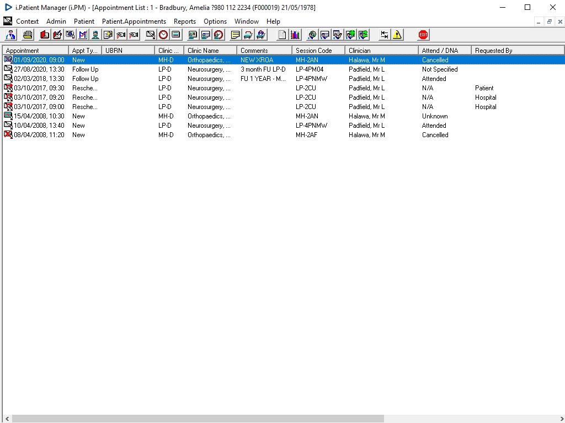Click the 'Not Specified' attendance cell
565x423 pixels.
[x=440, y=69]
